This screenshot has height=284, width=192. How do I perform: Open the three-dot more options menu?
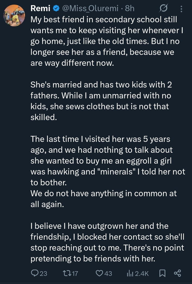181,9
